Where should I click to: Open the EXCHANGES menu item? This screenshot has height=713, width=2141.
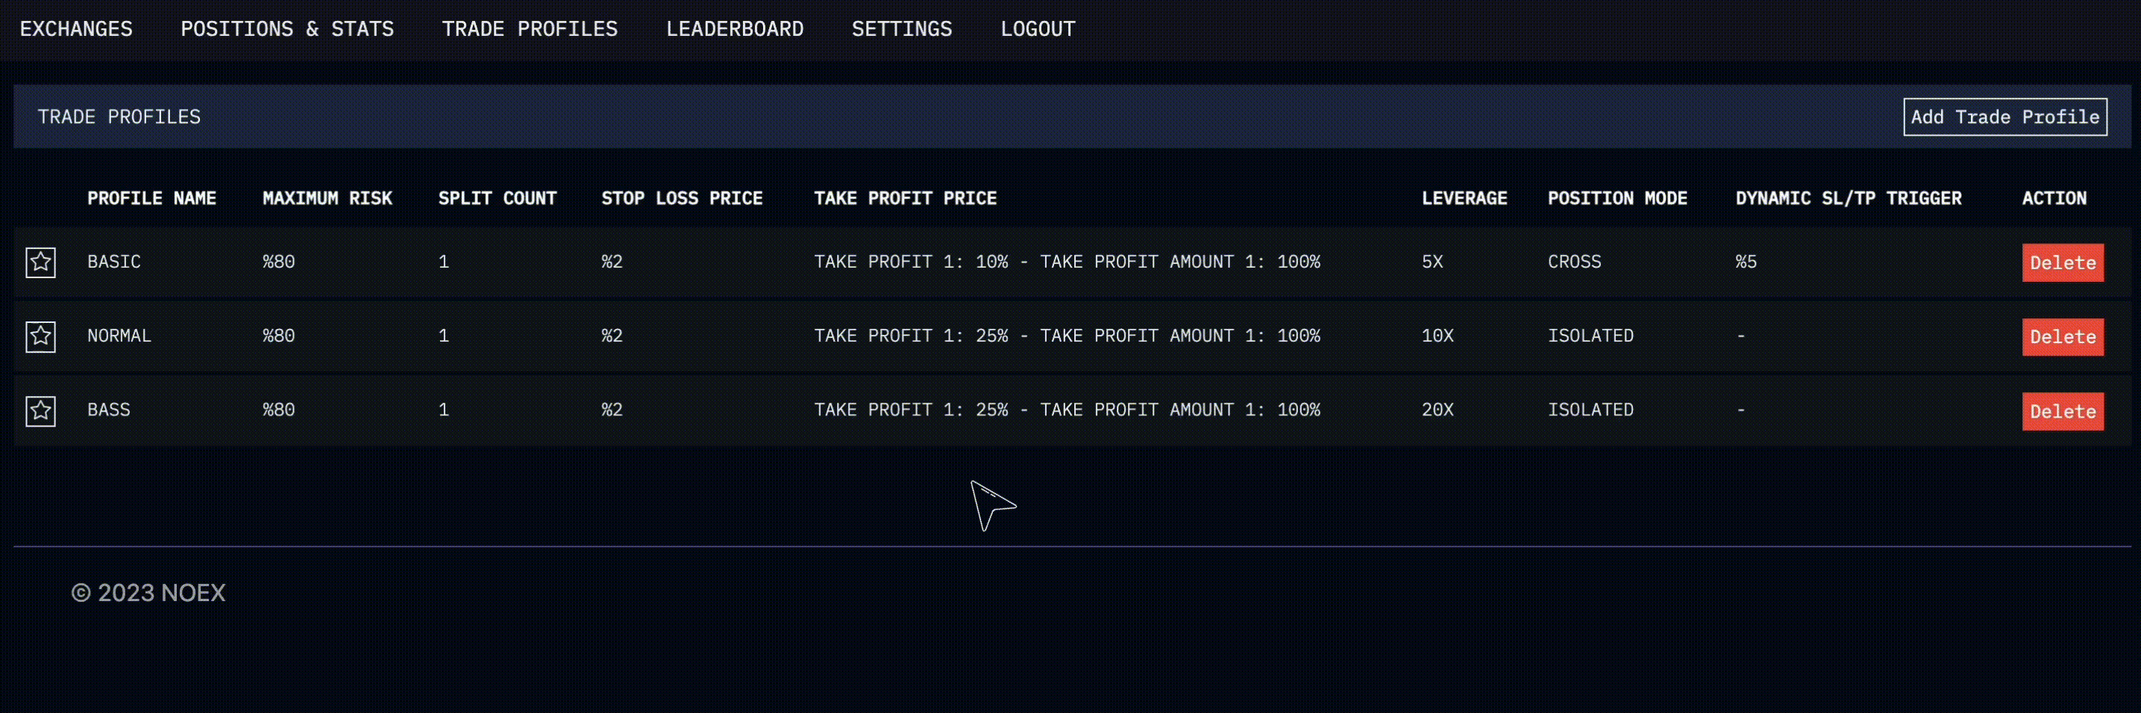click(x=76, y=29)
